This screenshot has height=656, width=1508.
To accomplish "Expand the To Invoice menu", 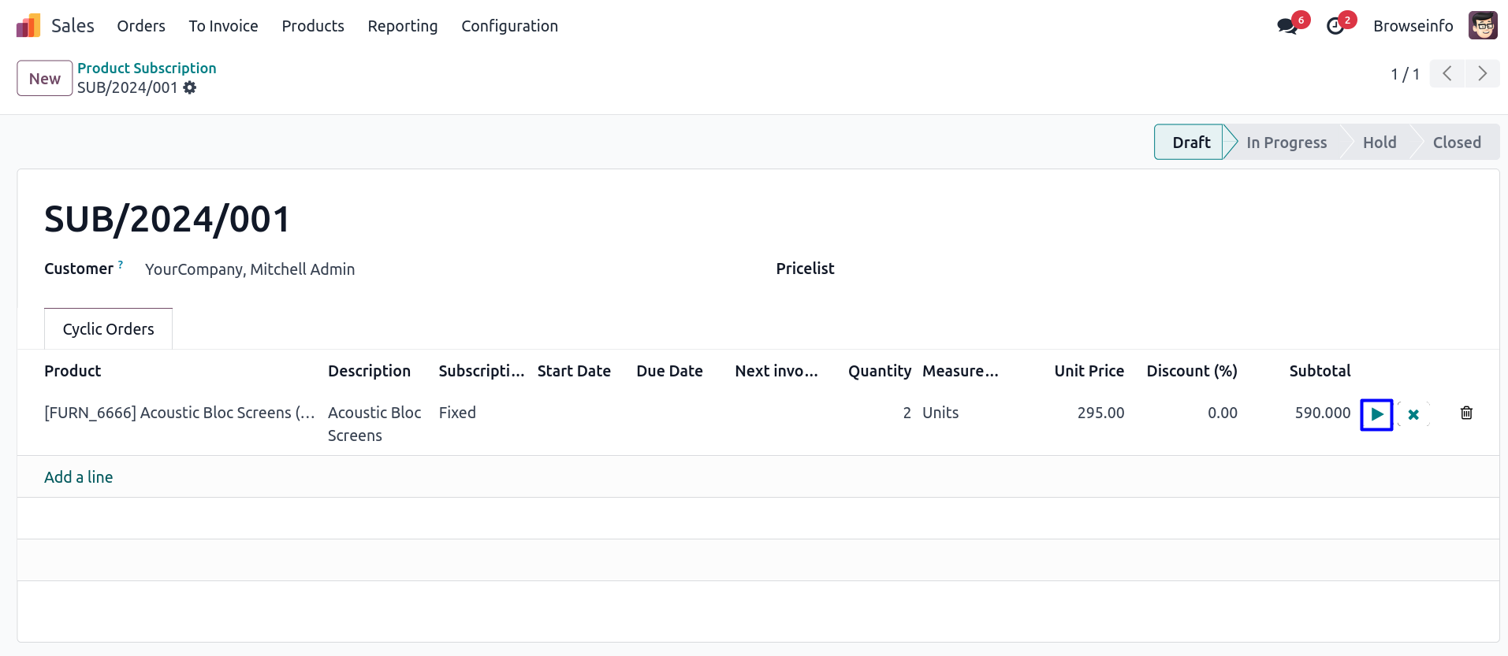I will coord(223,26).
